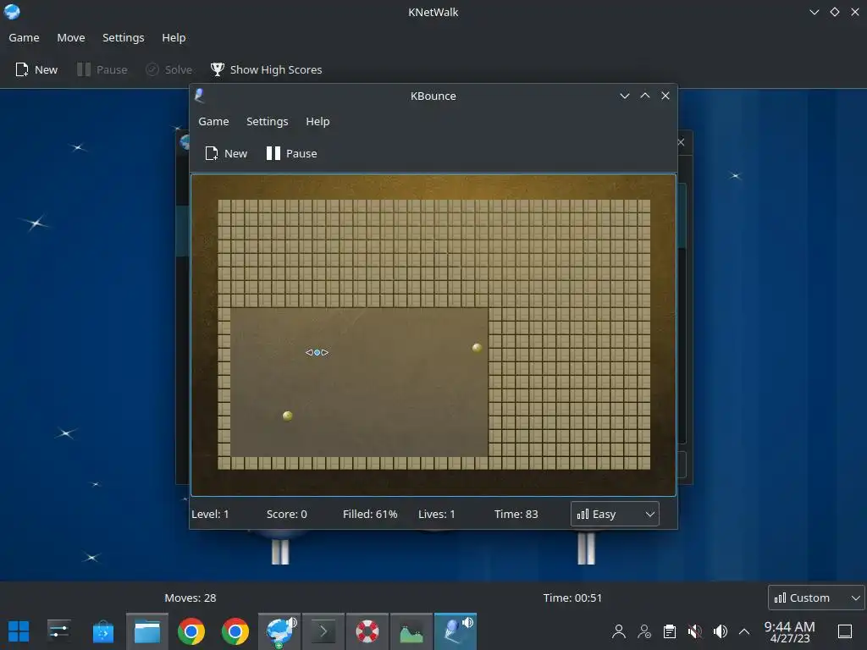867x650 pixels.
Task: Open the KNetWalk Settings menu
Action: click(124, 37)
